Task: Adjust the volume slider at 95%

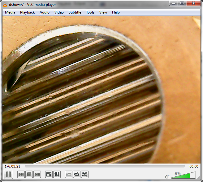Action: [183, 176]
